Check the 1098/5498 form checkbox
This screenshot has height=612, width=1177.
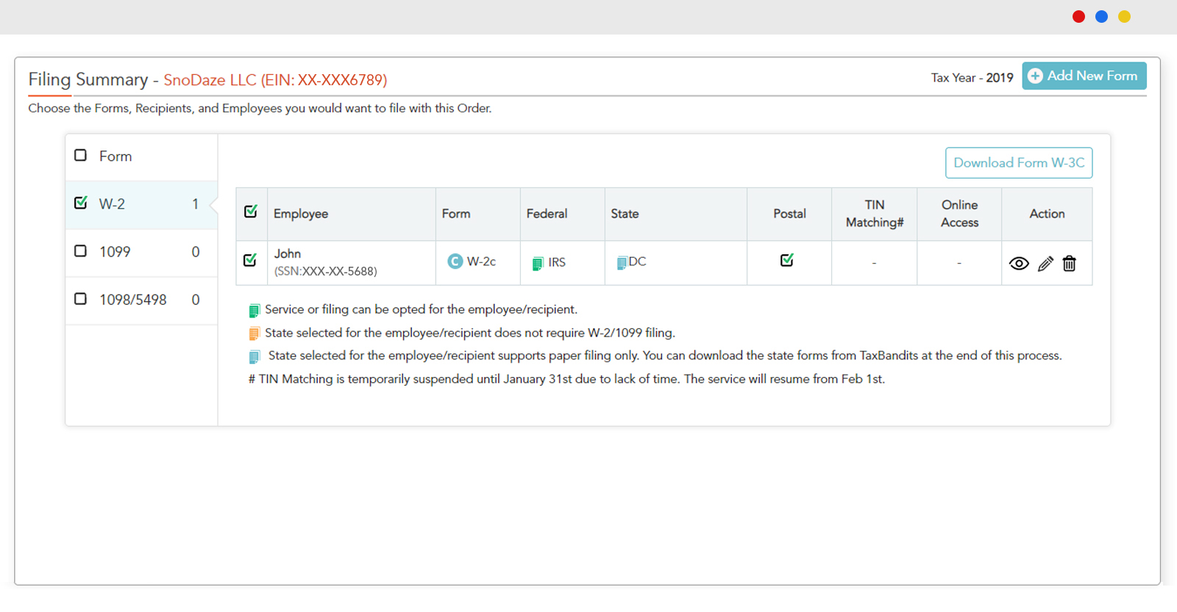[x=81, y=299]
